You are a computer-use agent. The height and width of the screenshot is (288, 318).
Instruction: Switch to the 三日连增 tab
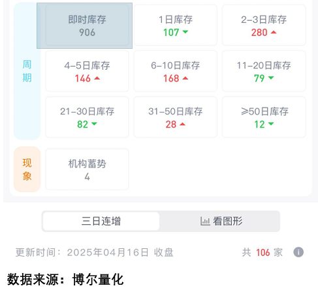coord(101,222)
